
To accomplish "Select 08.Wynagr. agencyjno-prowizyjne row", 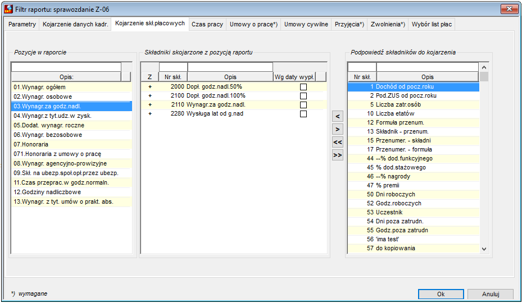I will (x=71, y=164).
